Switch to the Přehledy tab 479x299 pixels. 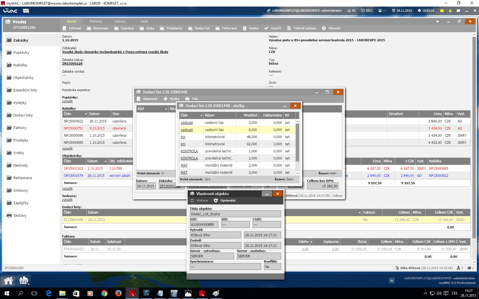point(96,21)
